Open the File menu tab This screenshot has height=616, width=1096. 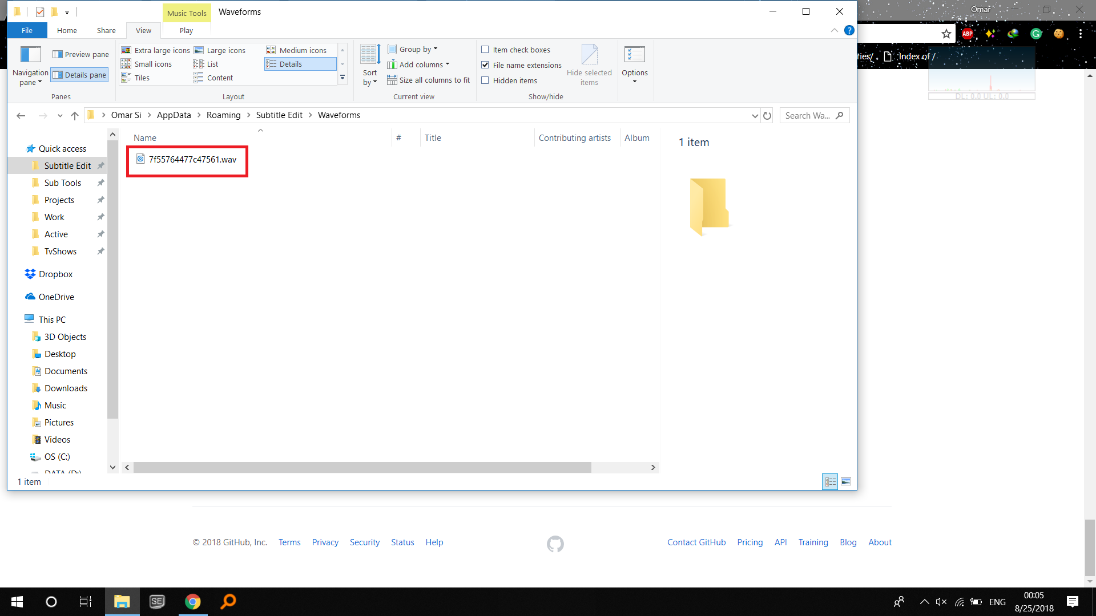click(27, 30)
